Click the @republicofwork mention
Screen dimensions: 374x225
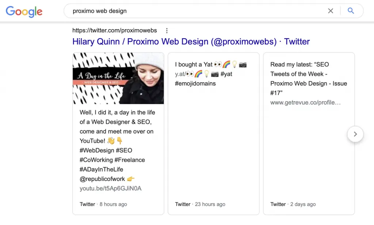102,179
